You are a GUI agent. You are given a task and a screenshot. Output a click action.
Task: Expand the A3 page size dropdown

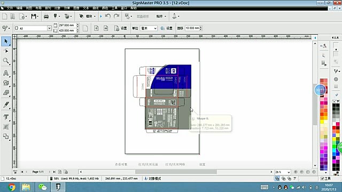[x=49, y=28]
